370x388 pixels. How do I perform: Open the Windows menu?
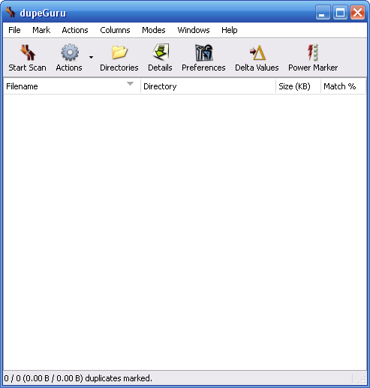(x=194, y=30)
